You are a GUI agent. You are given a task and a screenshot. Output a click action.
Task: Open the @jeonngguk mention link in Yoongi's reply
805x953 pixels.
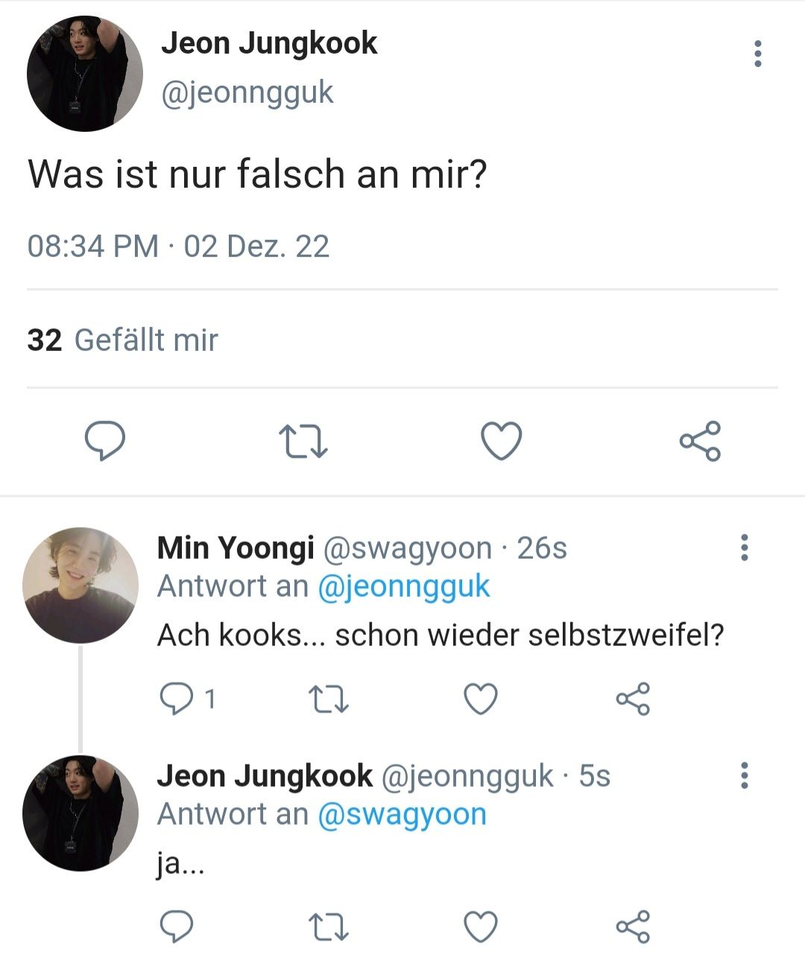[x=404, y=586]
